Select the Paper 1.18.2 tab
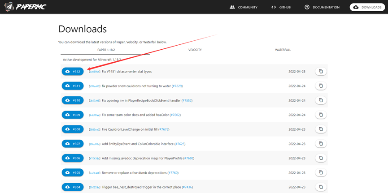Screen dimensions: 388x193 pos(106,50)
